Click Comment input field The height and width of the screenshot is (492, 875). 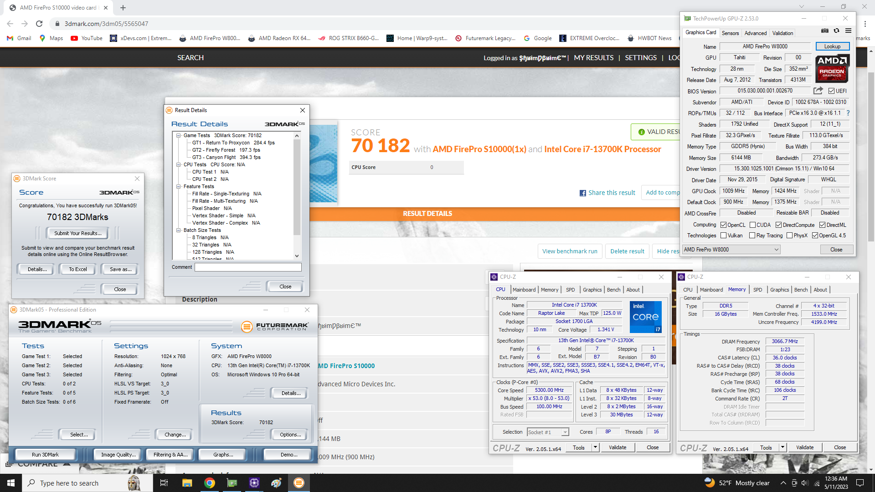point(248,267)
